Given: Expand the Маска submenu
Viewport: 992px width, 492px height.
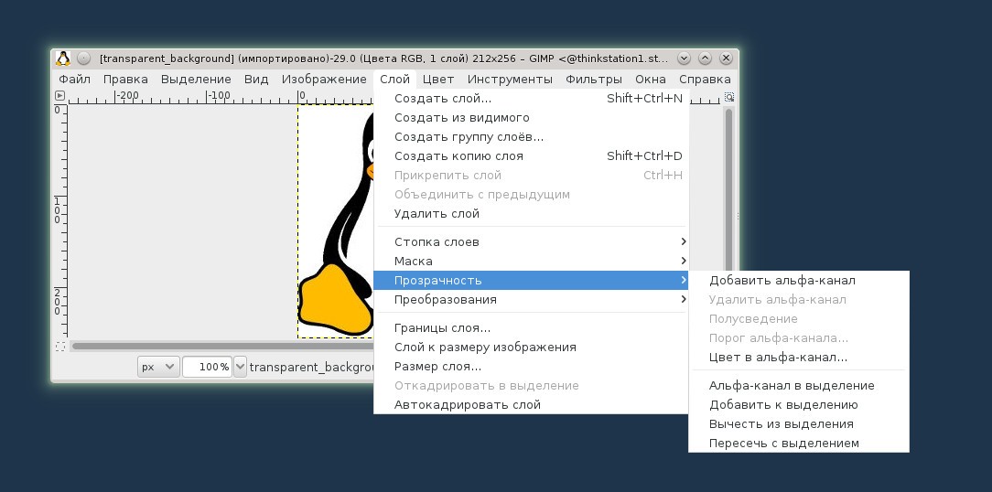Looking at the screenshot, I should point(531,261).
